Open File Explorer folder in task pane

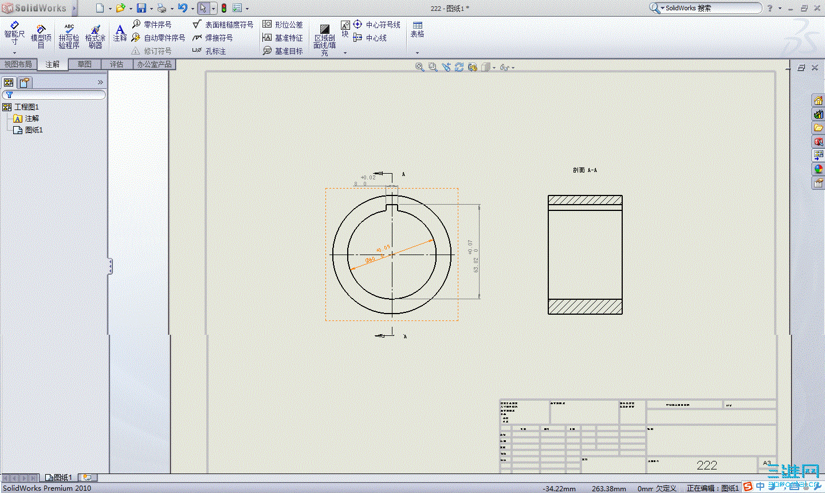(x=818, y=127)
